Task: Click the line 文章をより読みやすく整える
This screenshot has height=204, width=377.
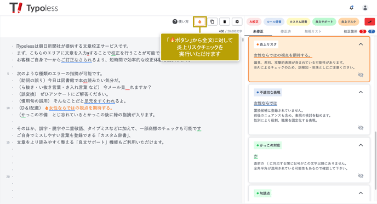Action: [x=91, y=143]
